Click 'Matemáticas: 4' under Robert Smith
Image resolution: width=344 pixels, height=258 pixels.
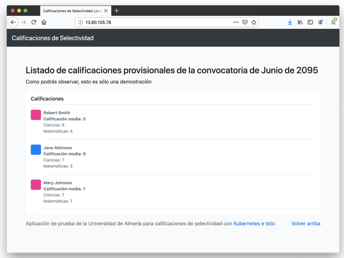58,131
